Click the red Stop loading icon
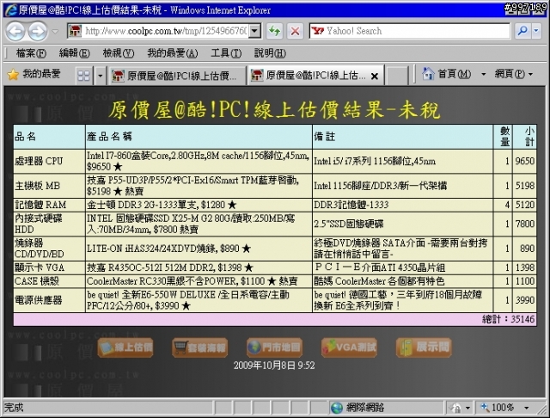The image size is (550, 418). [295, 31]
